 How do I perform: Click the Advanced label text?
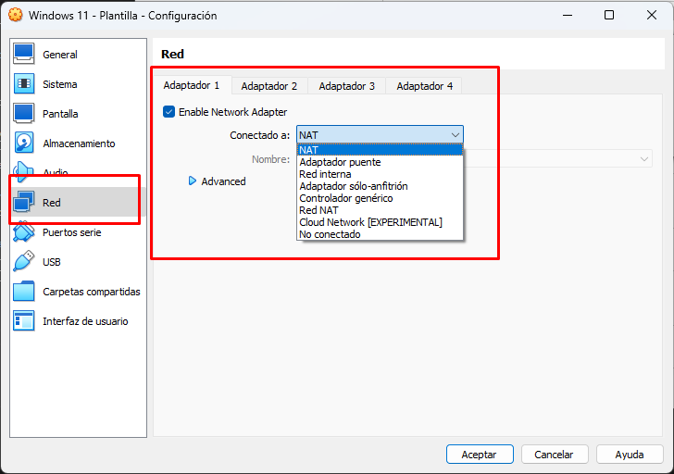pyautogui.click(x=223, y=181)
